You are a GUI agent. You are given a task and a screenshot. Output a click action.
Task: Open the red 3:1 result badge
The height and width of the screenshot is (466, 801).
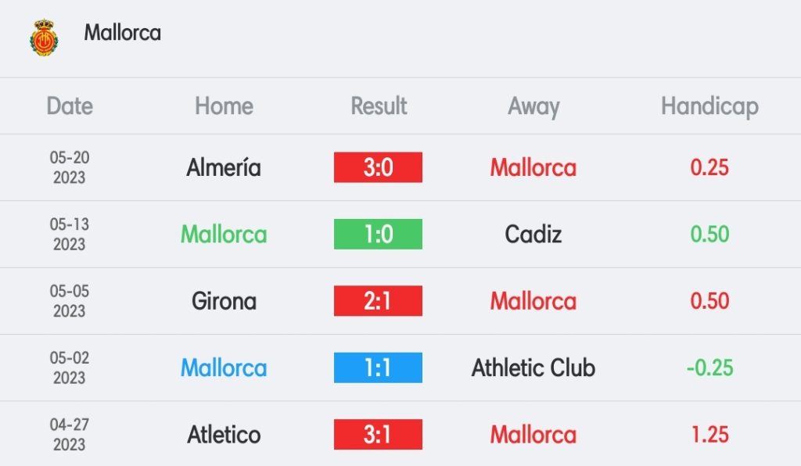(378, 435)
